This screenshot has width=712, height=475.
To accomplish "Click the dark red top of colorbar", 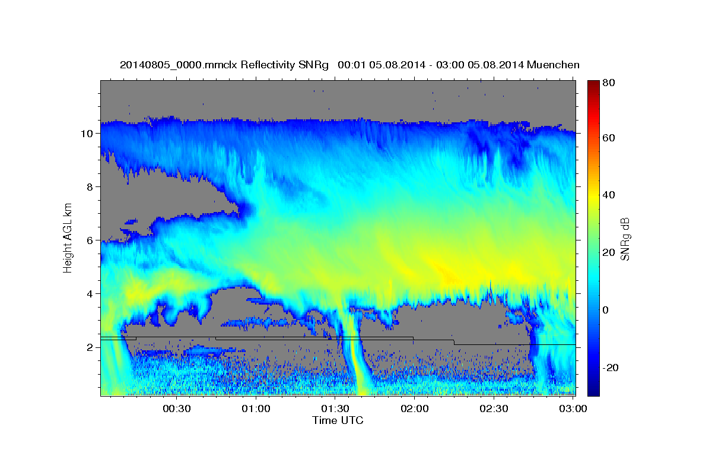I will point(593,86).
